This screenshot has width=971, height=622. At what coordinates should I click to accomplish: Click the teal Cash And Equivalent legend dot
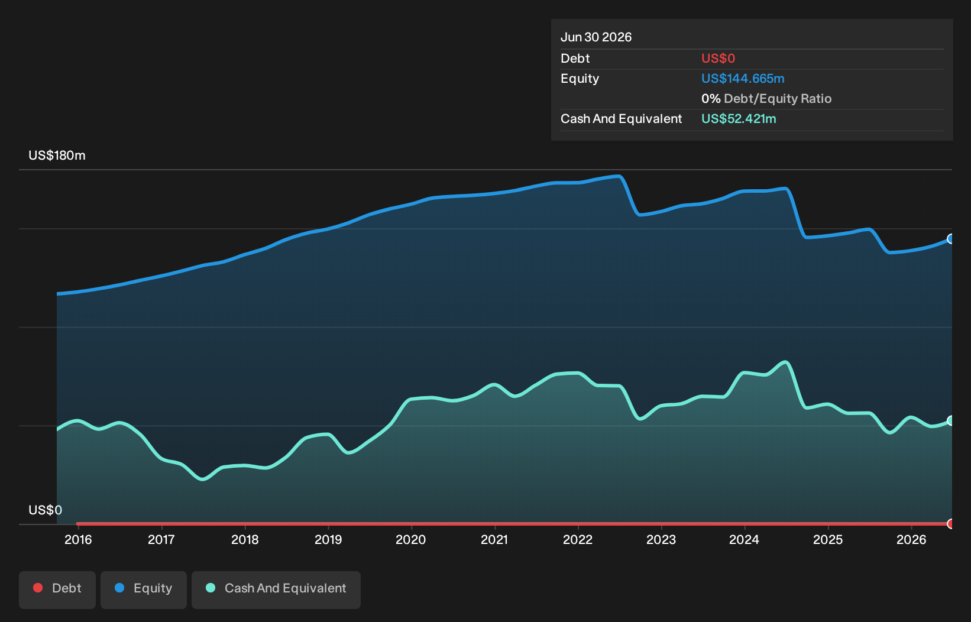coord(211,588)
